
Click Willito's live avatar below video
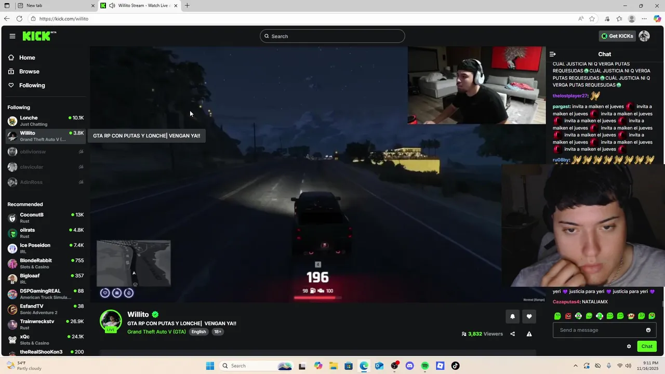[x=111, y=321]
